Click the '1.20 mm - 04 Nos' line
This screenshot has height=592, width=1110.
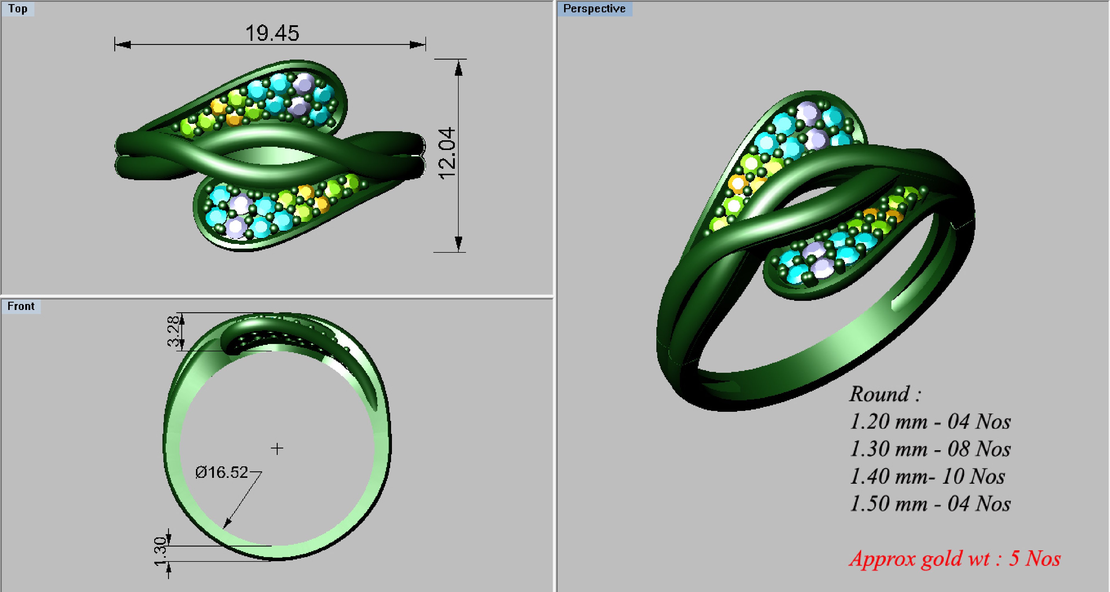click(930, 421)
